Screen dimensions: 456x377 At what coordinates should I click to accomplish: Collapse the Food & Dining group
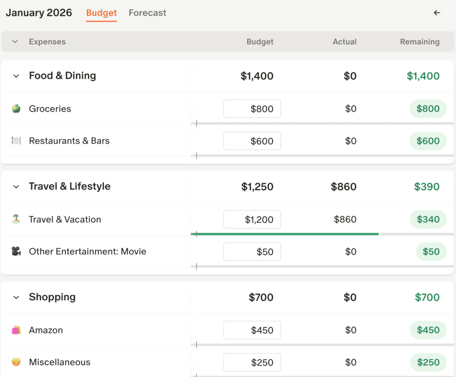16,76
